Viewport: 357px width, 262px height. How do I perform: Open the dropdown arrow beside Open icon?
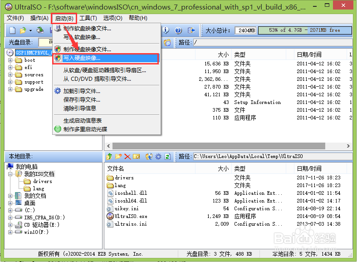coord(30,30)
